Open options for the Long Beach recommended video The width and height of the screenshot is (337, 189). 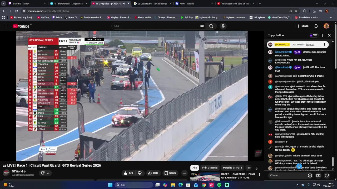[260, 175]
